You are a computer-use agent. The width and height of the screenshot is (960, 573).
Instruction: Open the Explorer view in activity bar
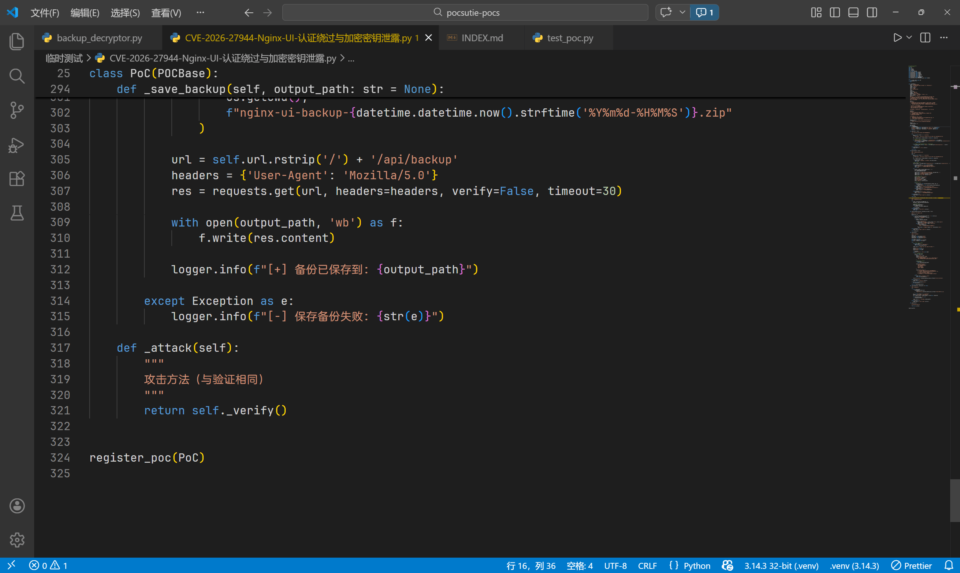tap(16, 41)
